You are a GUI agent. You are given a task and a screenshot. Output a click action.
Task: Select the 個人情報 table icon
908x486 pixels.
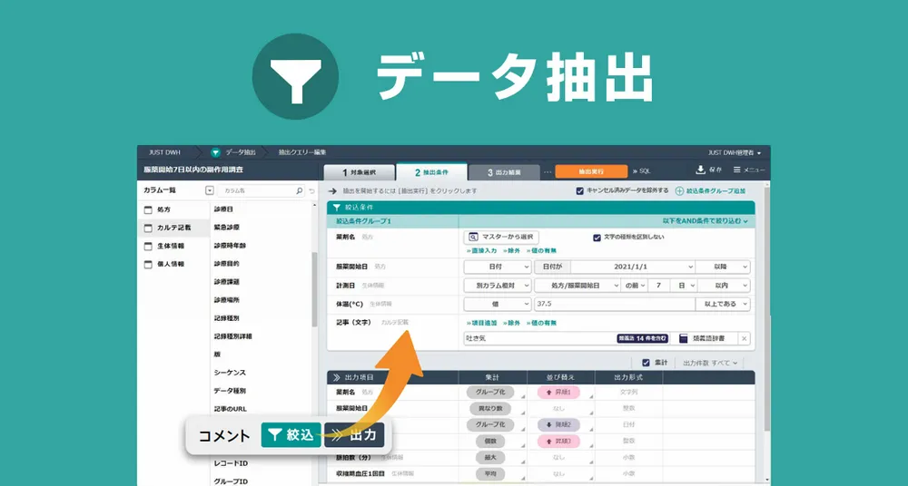[x=148, y=264]
